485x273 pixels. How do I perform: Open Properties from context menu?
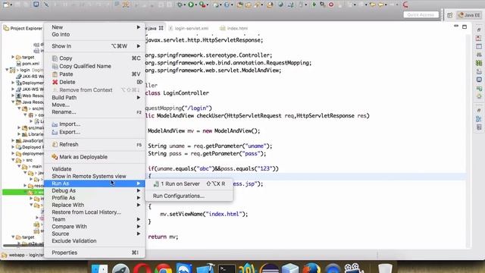coord(94,253)
